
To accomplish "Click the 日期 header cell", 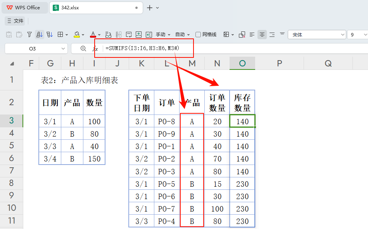I will coord(50,102).
